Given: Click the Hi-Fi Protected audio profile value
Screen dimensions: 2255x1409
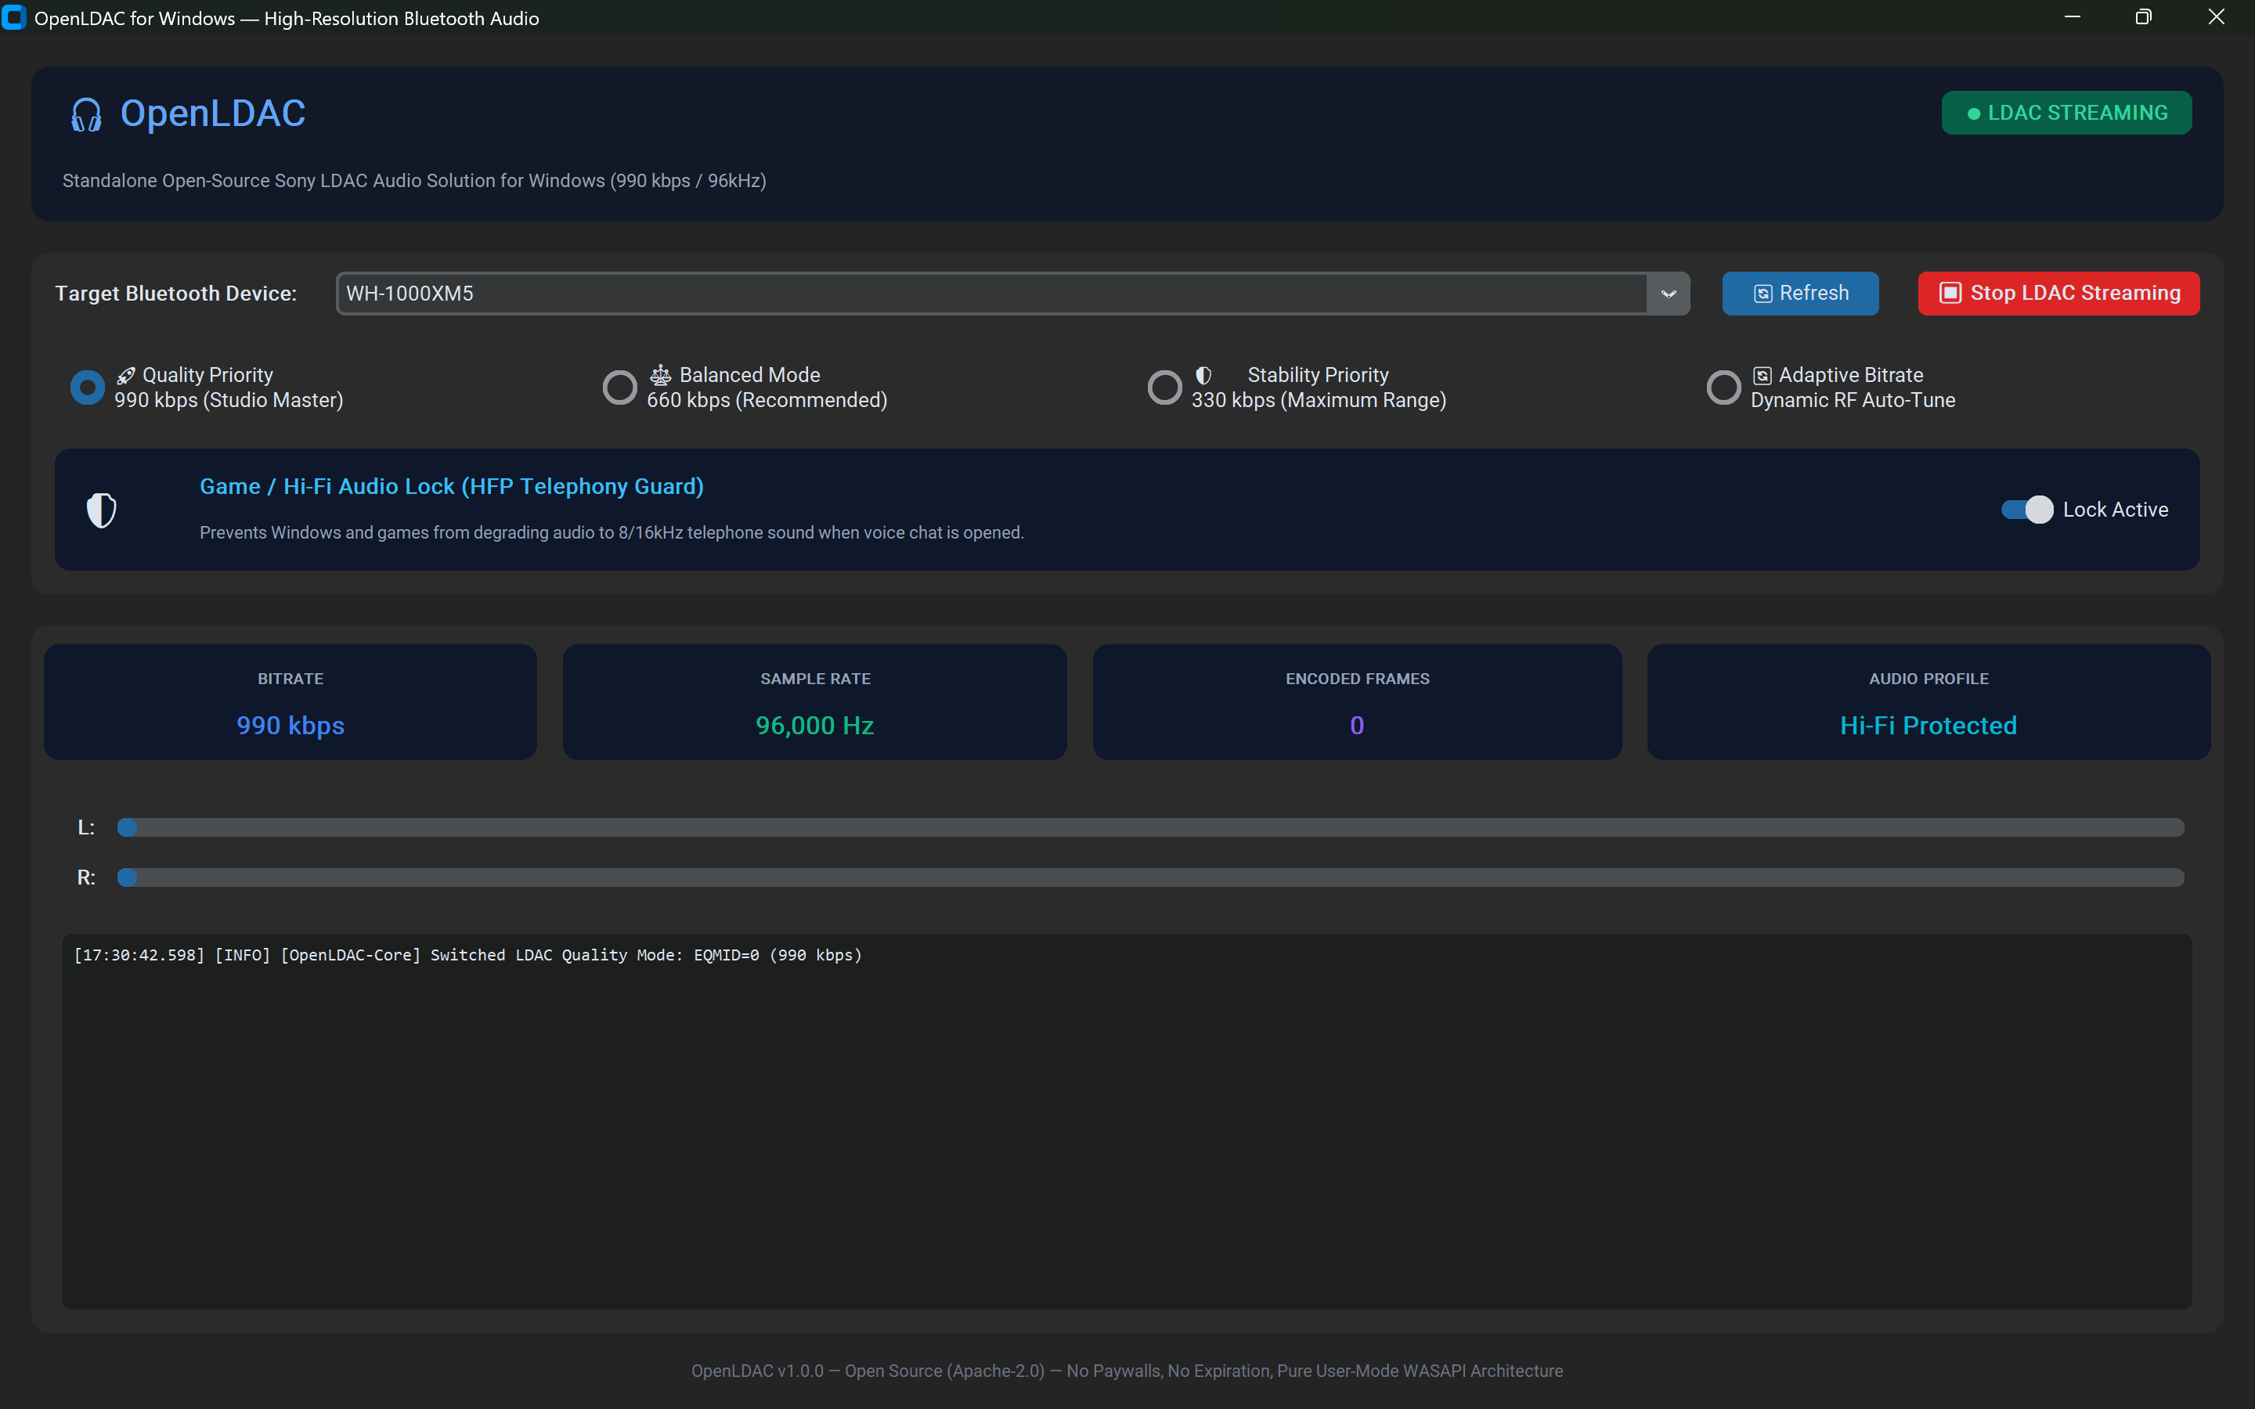Looking at the screenshot, I should (1928, 725).
